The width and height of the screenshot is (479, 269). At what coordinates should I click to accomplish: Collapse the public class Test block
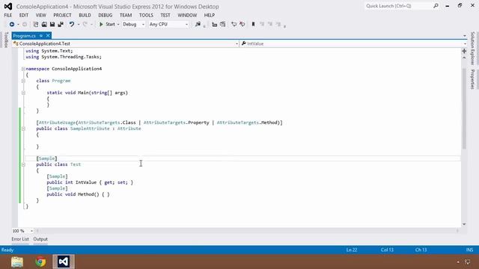(x=23, y=164)
